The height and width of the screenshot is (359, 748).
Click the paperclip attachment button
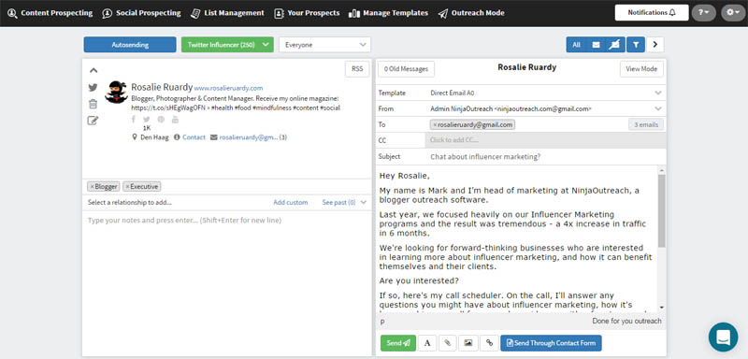click(448, 343)
